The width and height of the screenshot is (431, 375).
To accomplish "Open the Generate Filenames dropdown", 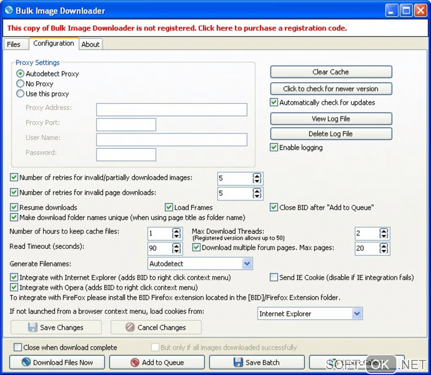I will coord(247,264).
